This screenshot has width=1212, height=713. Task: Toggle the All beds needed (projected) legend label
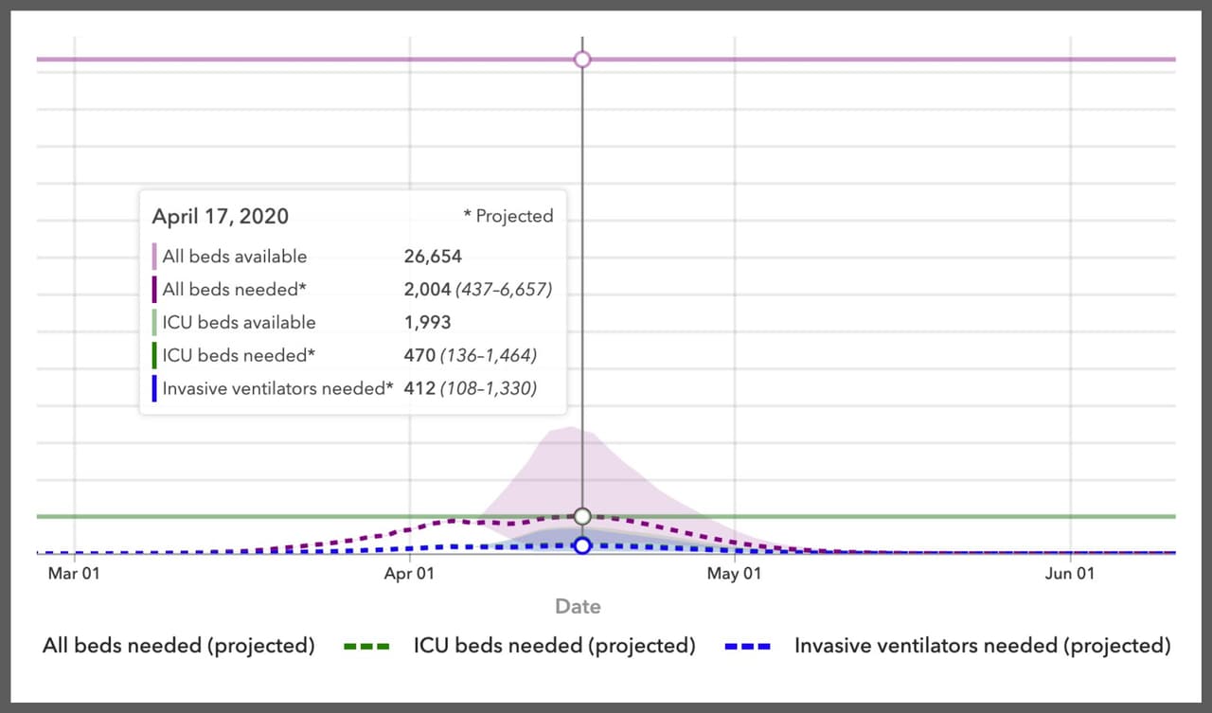click(x=178, y=646)
